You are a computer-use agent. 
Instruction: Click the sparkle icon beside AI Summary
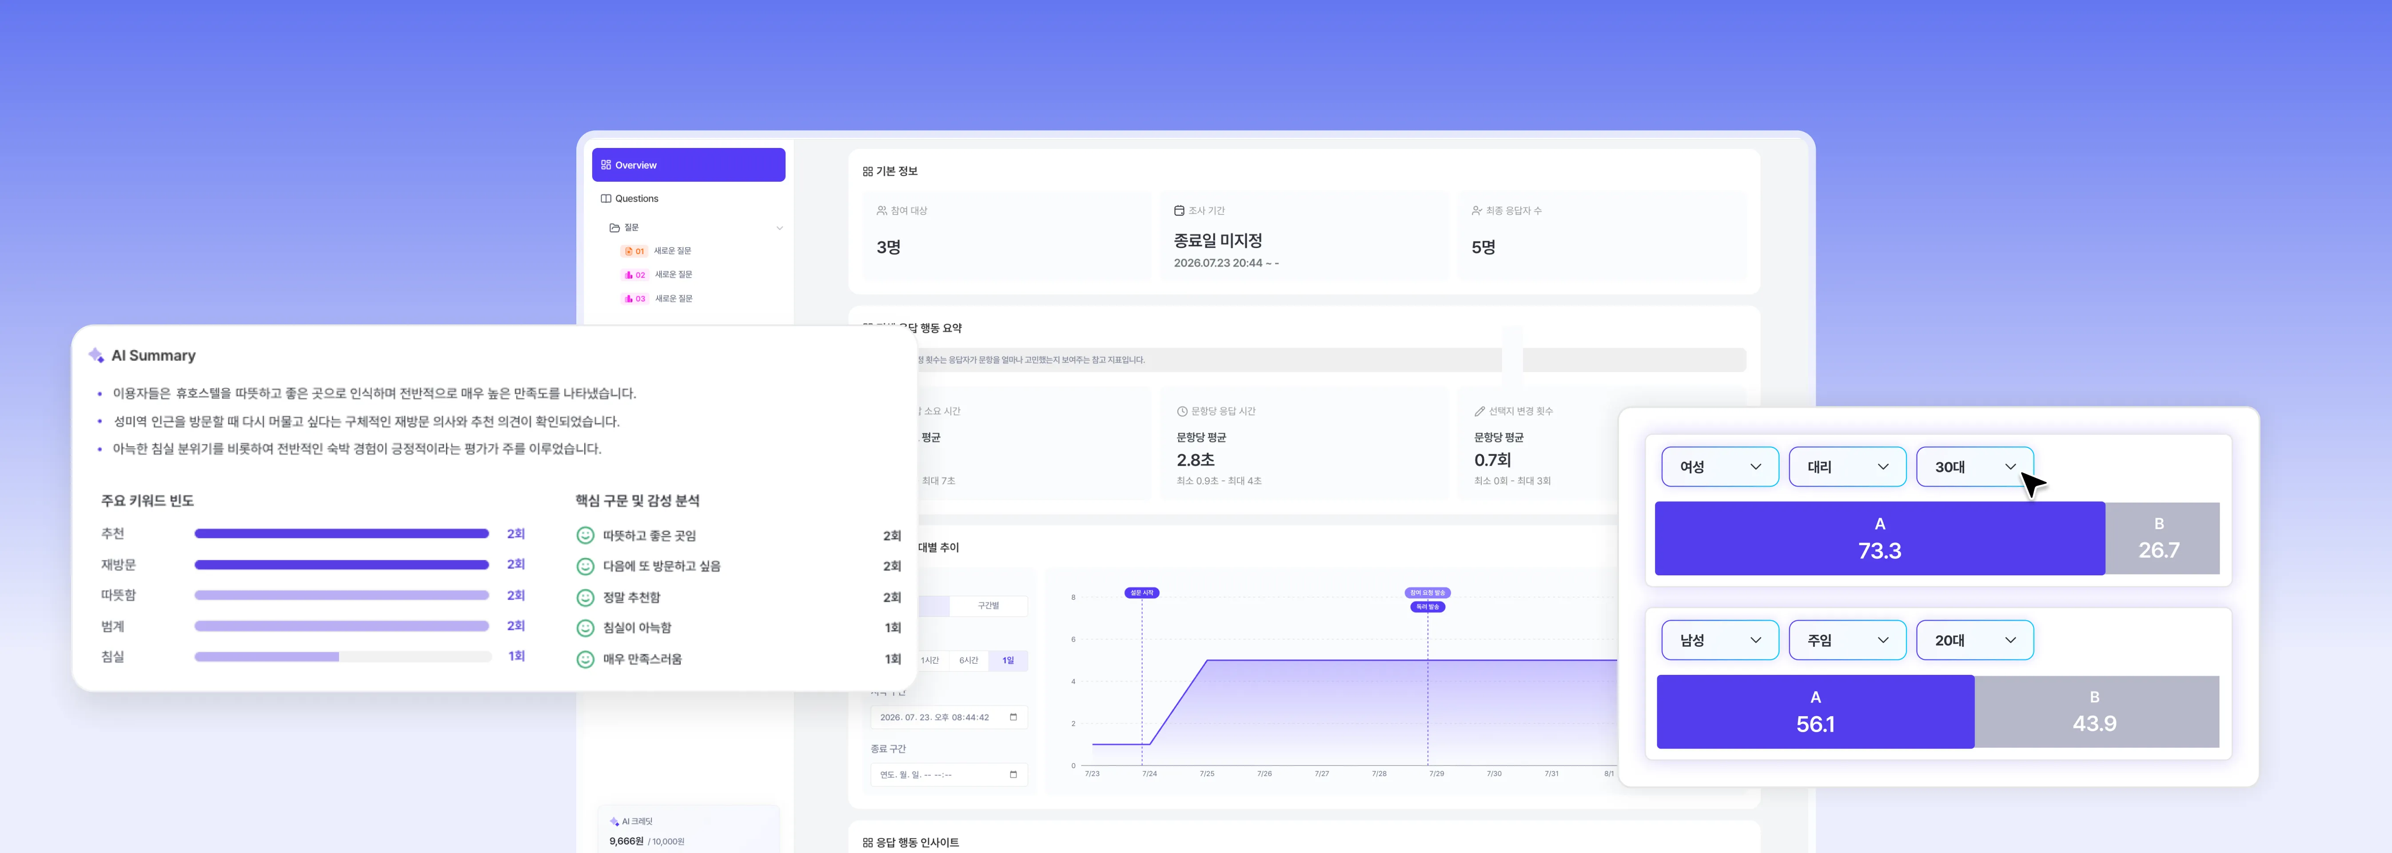coord(96,355)
